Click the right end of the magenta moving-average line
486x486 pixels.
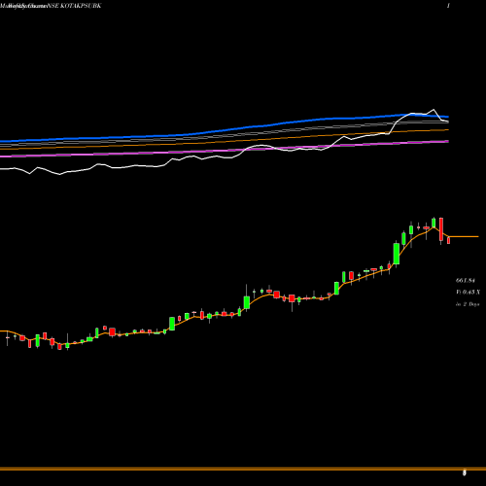point(447,141)
